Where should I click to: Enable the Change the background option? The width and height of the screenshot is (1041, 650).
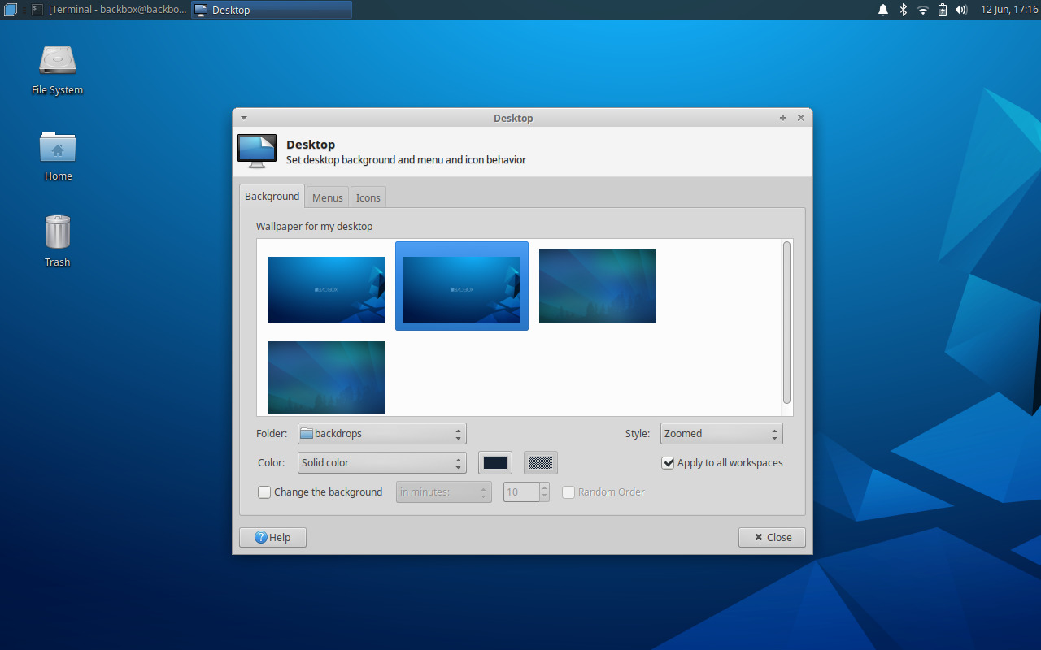(264, 492)
